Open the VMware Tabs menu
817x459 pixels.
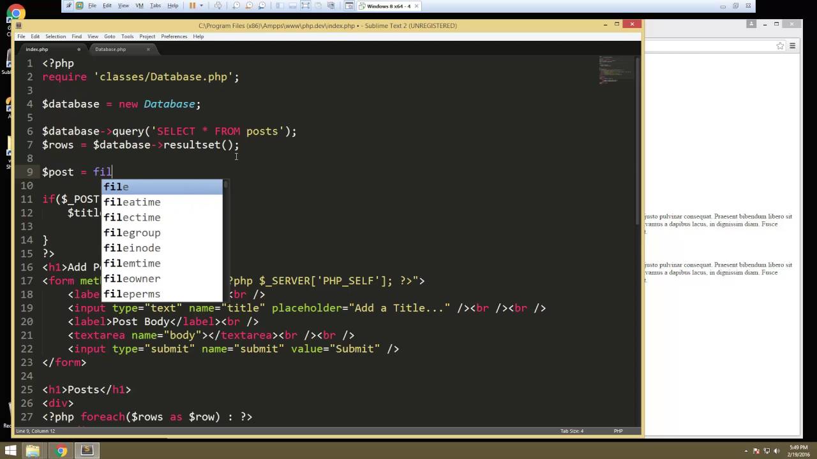155,6
